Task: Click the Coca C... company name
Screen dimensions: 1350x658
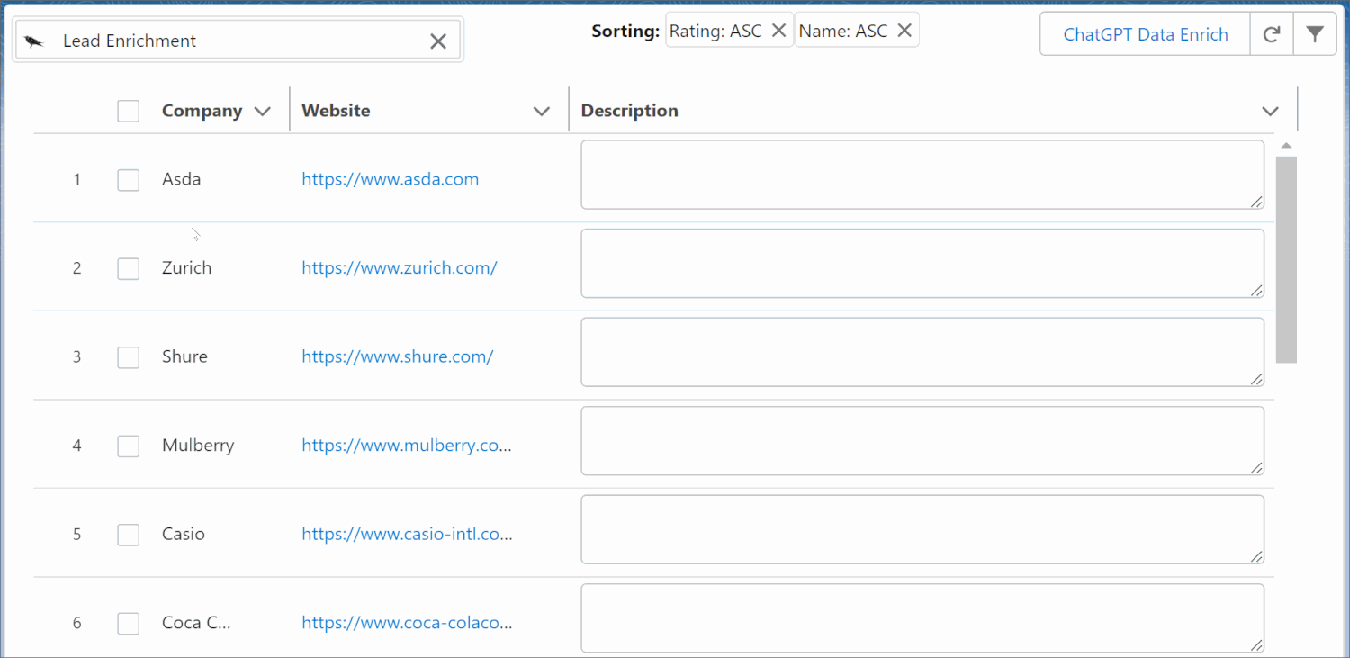Action: (196, 623)
